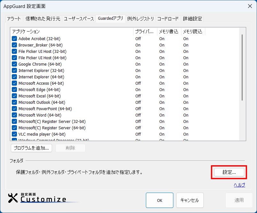Viewport: 257px width, 213px height.
Task: Uncheck the Adobe Acrobat (32-bit) checkbox
Action: [14, 39]
